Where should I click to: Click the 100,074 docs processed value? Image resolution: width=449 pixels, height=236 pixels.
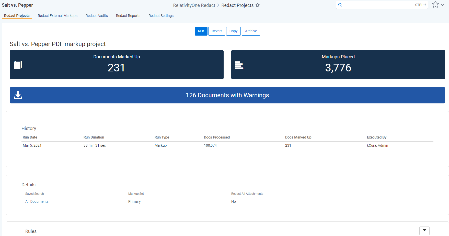coord(210,145)
